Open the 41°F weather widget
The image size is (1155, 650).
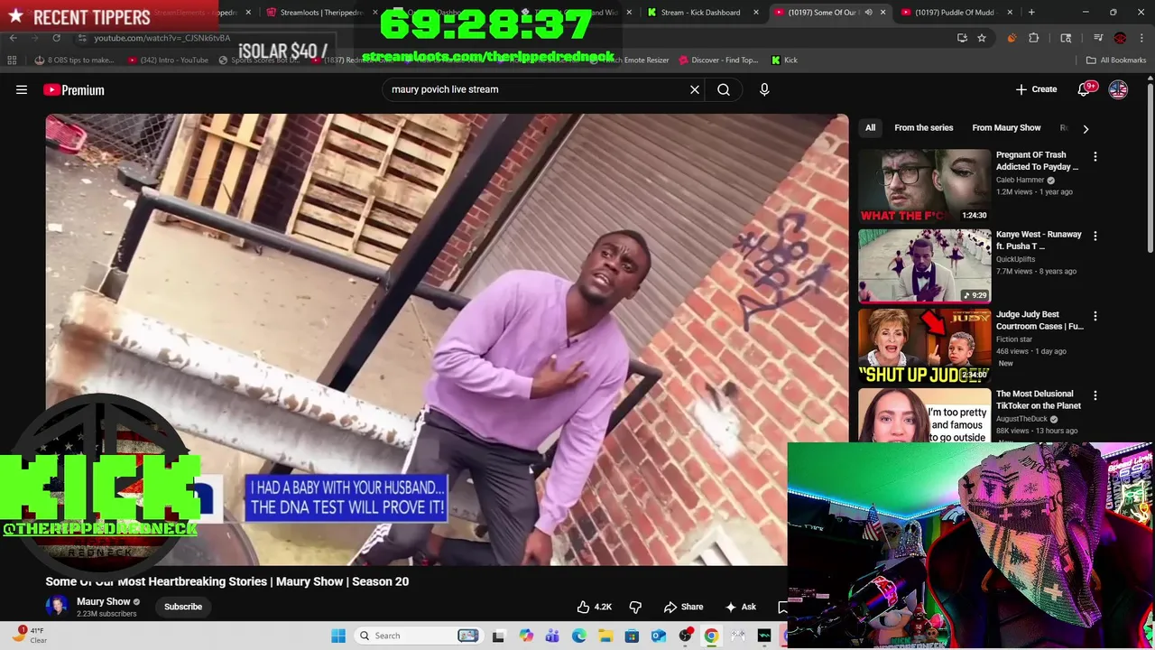coord(31,636)
